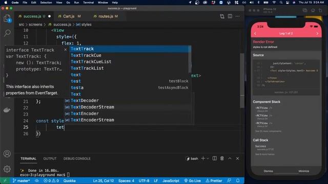
Task: Open the Search view in activity bar
Action: (x=7, y=33)
